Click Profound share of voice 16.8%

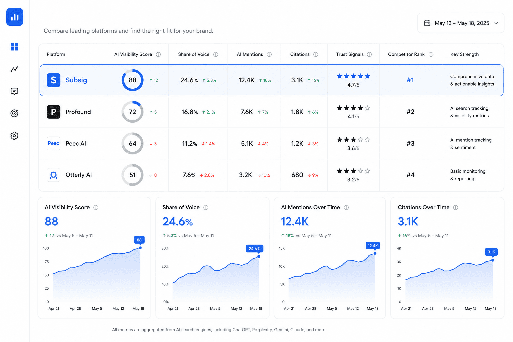[x=190, y=112]
